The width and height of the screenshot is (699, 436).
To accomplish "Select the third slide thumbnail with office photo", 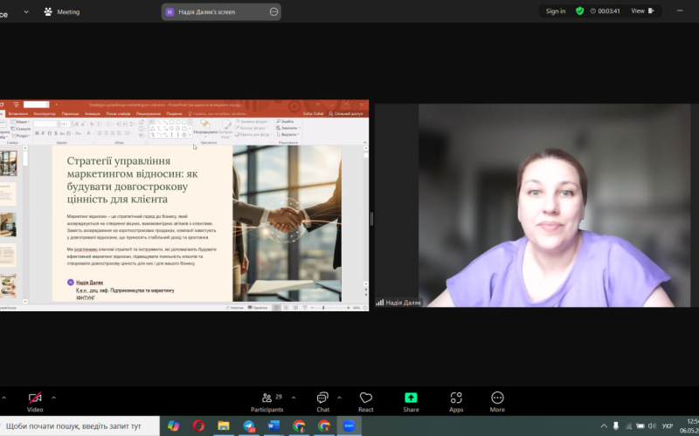I will tap(8, 225).
